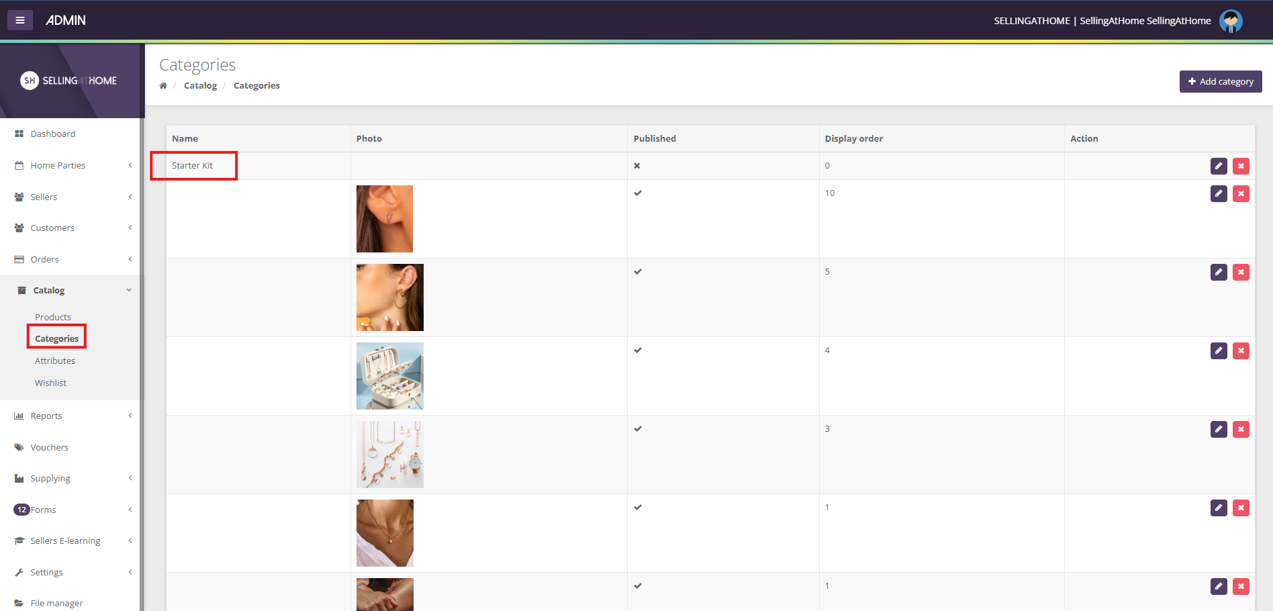
Task: Click the Vouchers tag icon
Action: pyautogui.click(x=19, y=447)
